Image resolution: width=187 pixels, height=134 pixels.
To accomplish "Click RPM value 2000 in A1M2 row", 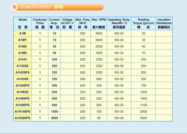I will pyautogui.click(x=99, y=46).
